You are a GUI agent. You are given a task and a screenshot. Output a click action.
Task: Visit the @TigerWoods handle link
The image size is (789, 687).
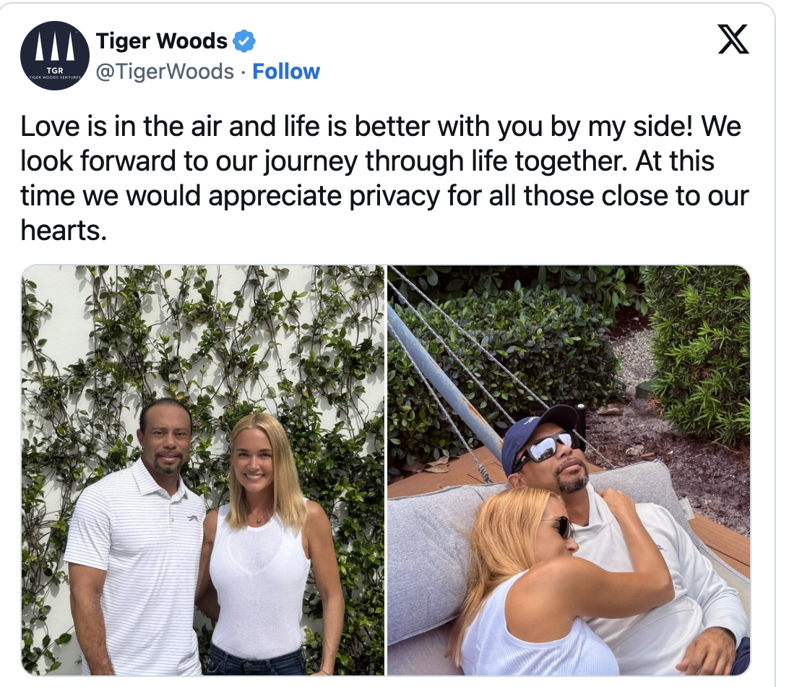pyautogui.click(x=165, y=72)
